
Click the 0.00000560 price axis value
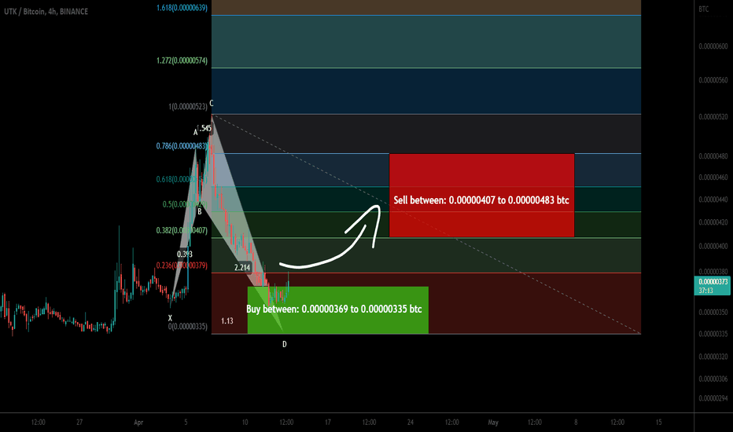click(x=713, y=80)
